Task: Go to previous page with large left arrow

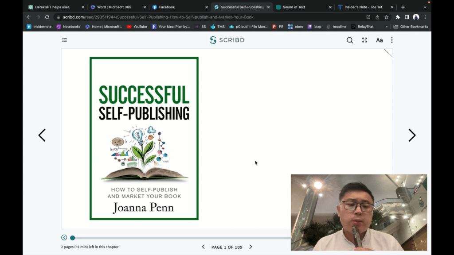Action: pos(42,135)
